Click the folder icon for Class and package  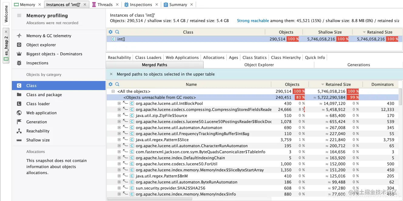click(19, 95)
